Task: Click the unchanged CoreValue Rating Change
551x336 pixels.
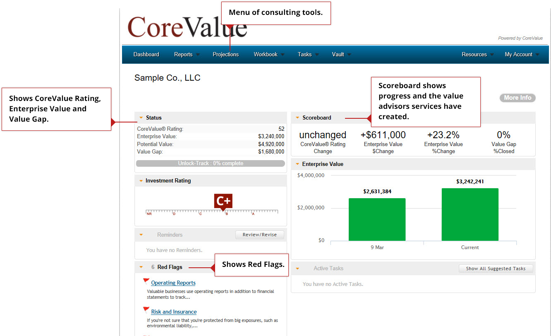Action: [323, 135]
